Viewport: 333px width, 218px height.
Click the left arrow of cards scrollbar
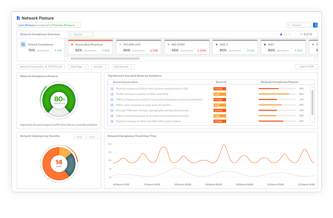[x=67, y=58]
